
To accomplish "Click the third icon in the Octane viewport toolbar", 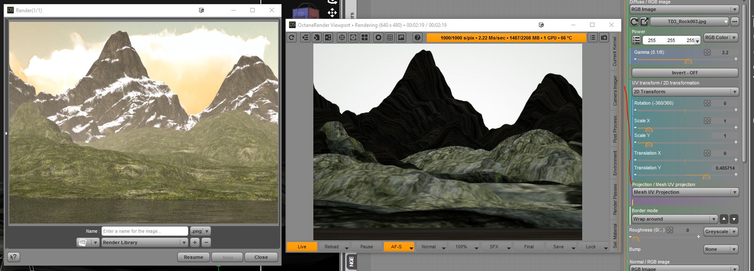I will click(x=317, y=37).
